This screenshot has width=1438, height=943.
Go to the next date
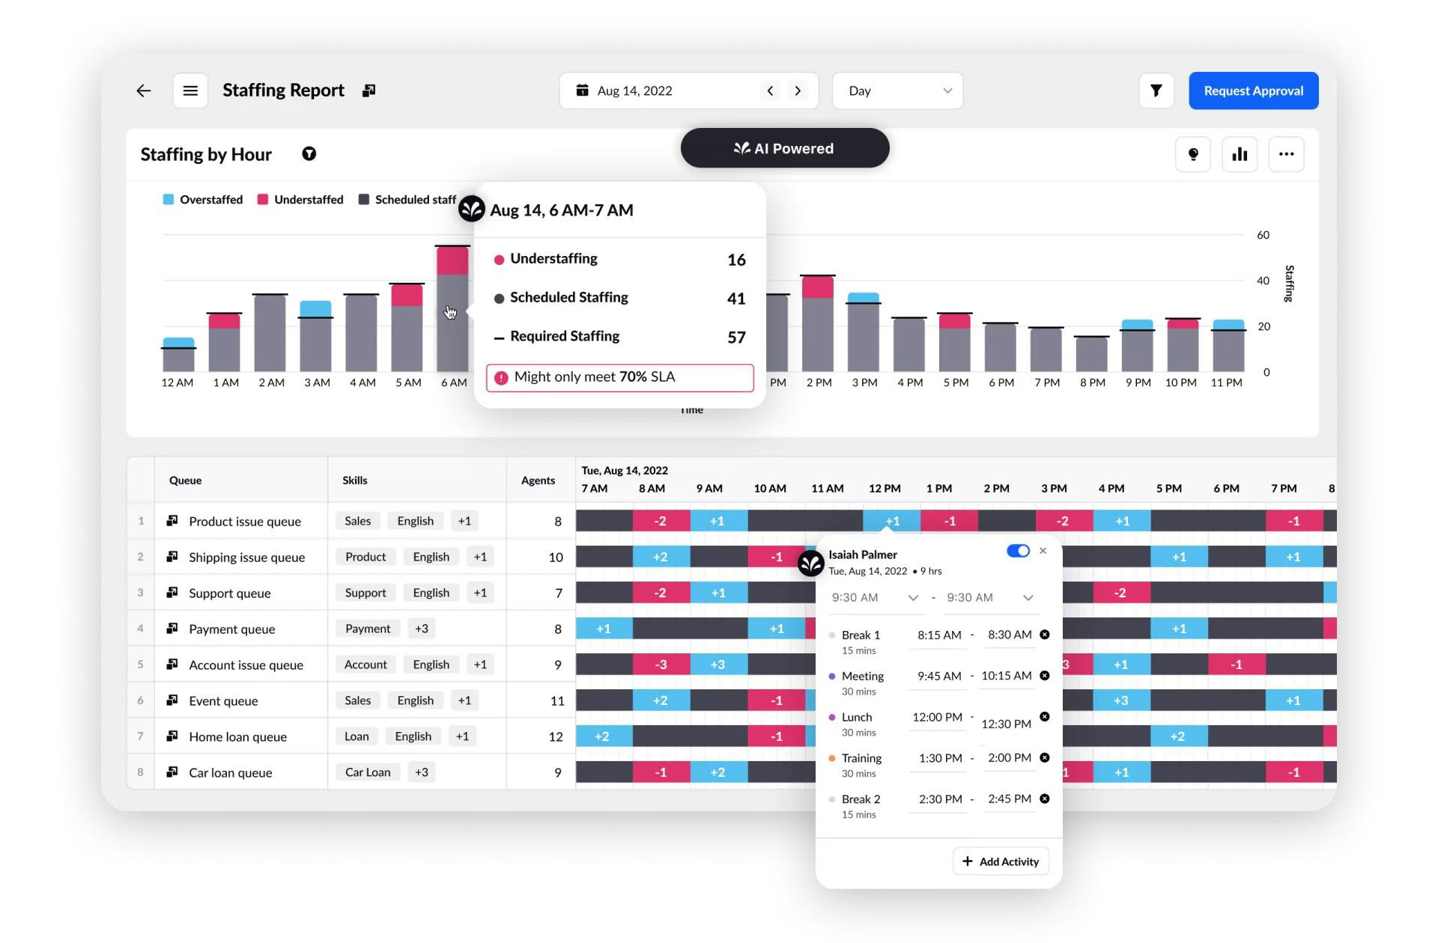[798, 91]
